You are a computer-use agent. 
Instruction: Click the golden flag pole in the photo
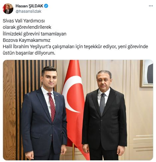point(73,152)
